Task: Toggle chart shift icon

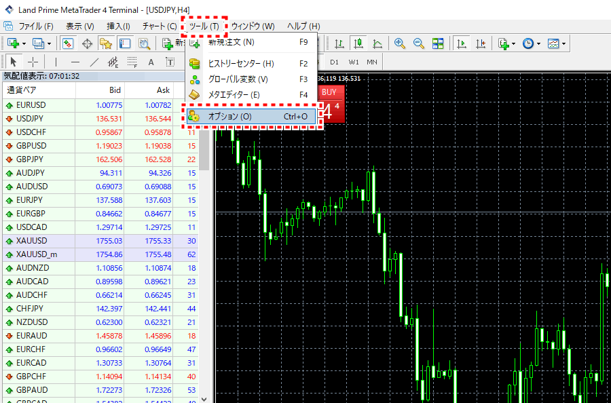Action: tap(481, 43)
